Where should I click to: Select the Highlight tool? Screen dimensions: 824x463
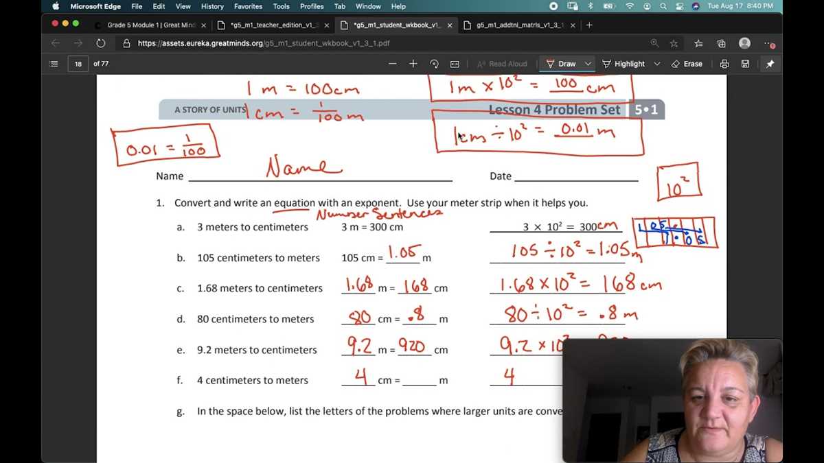(x=623, y=64)
